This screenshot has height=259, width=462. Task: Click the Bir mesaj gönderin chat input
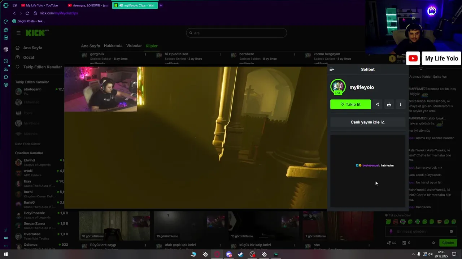[x=420, y=231]
